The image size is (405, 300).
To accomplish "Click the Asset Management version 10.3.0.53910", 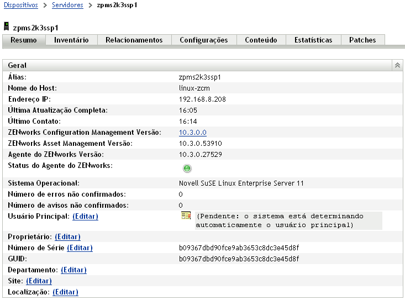I will [x=201, y=144].
